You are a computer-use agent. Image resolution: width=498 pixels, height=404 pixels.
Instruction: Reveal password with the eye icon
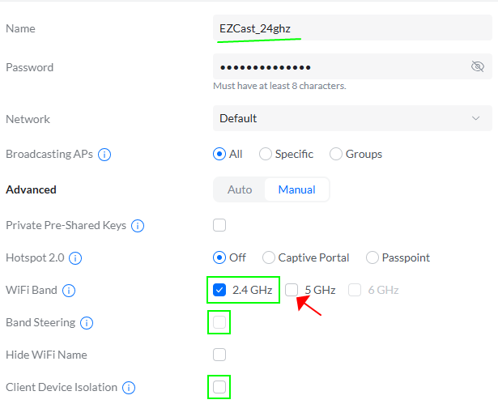point(478,66)
